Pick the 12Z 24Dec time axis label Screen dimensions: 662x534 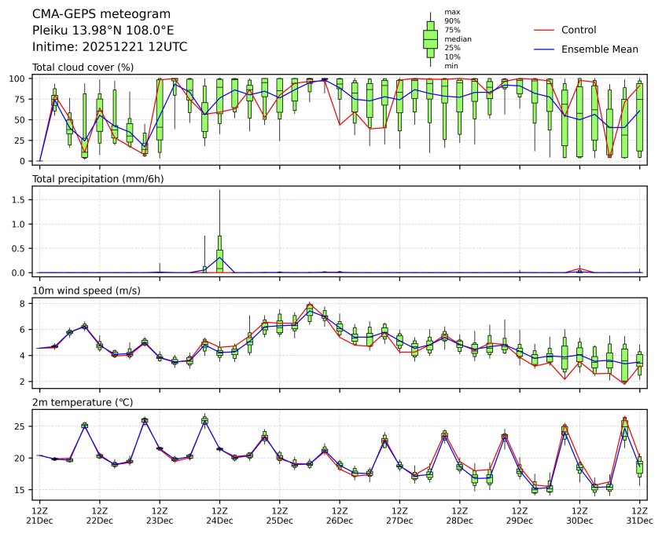pyautogui.click(x=219, y=514)
